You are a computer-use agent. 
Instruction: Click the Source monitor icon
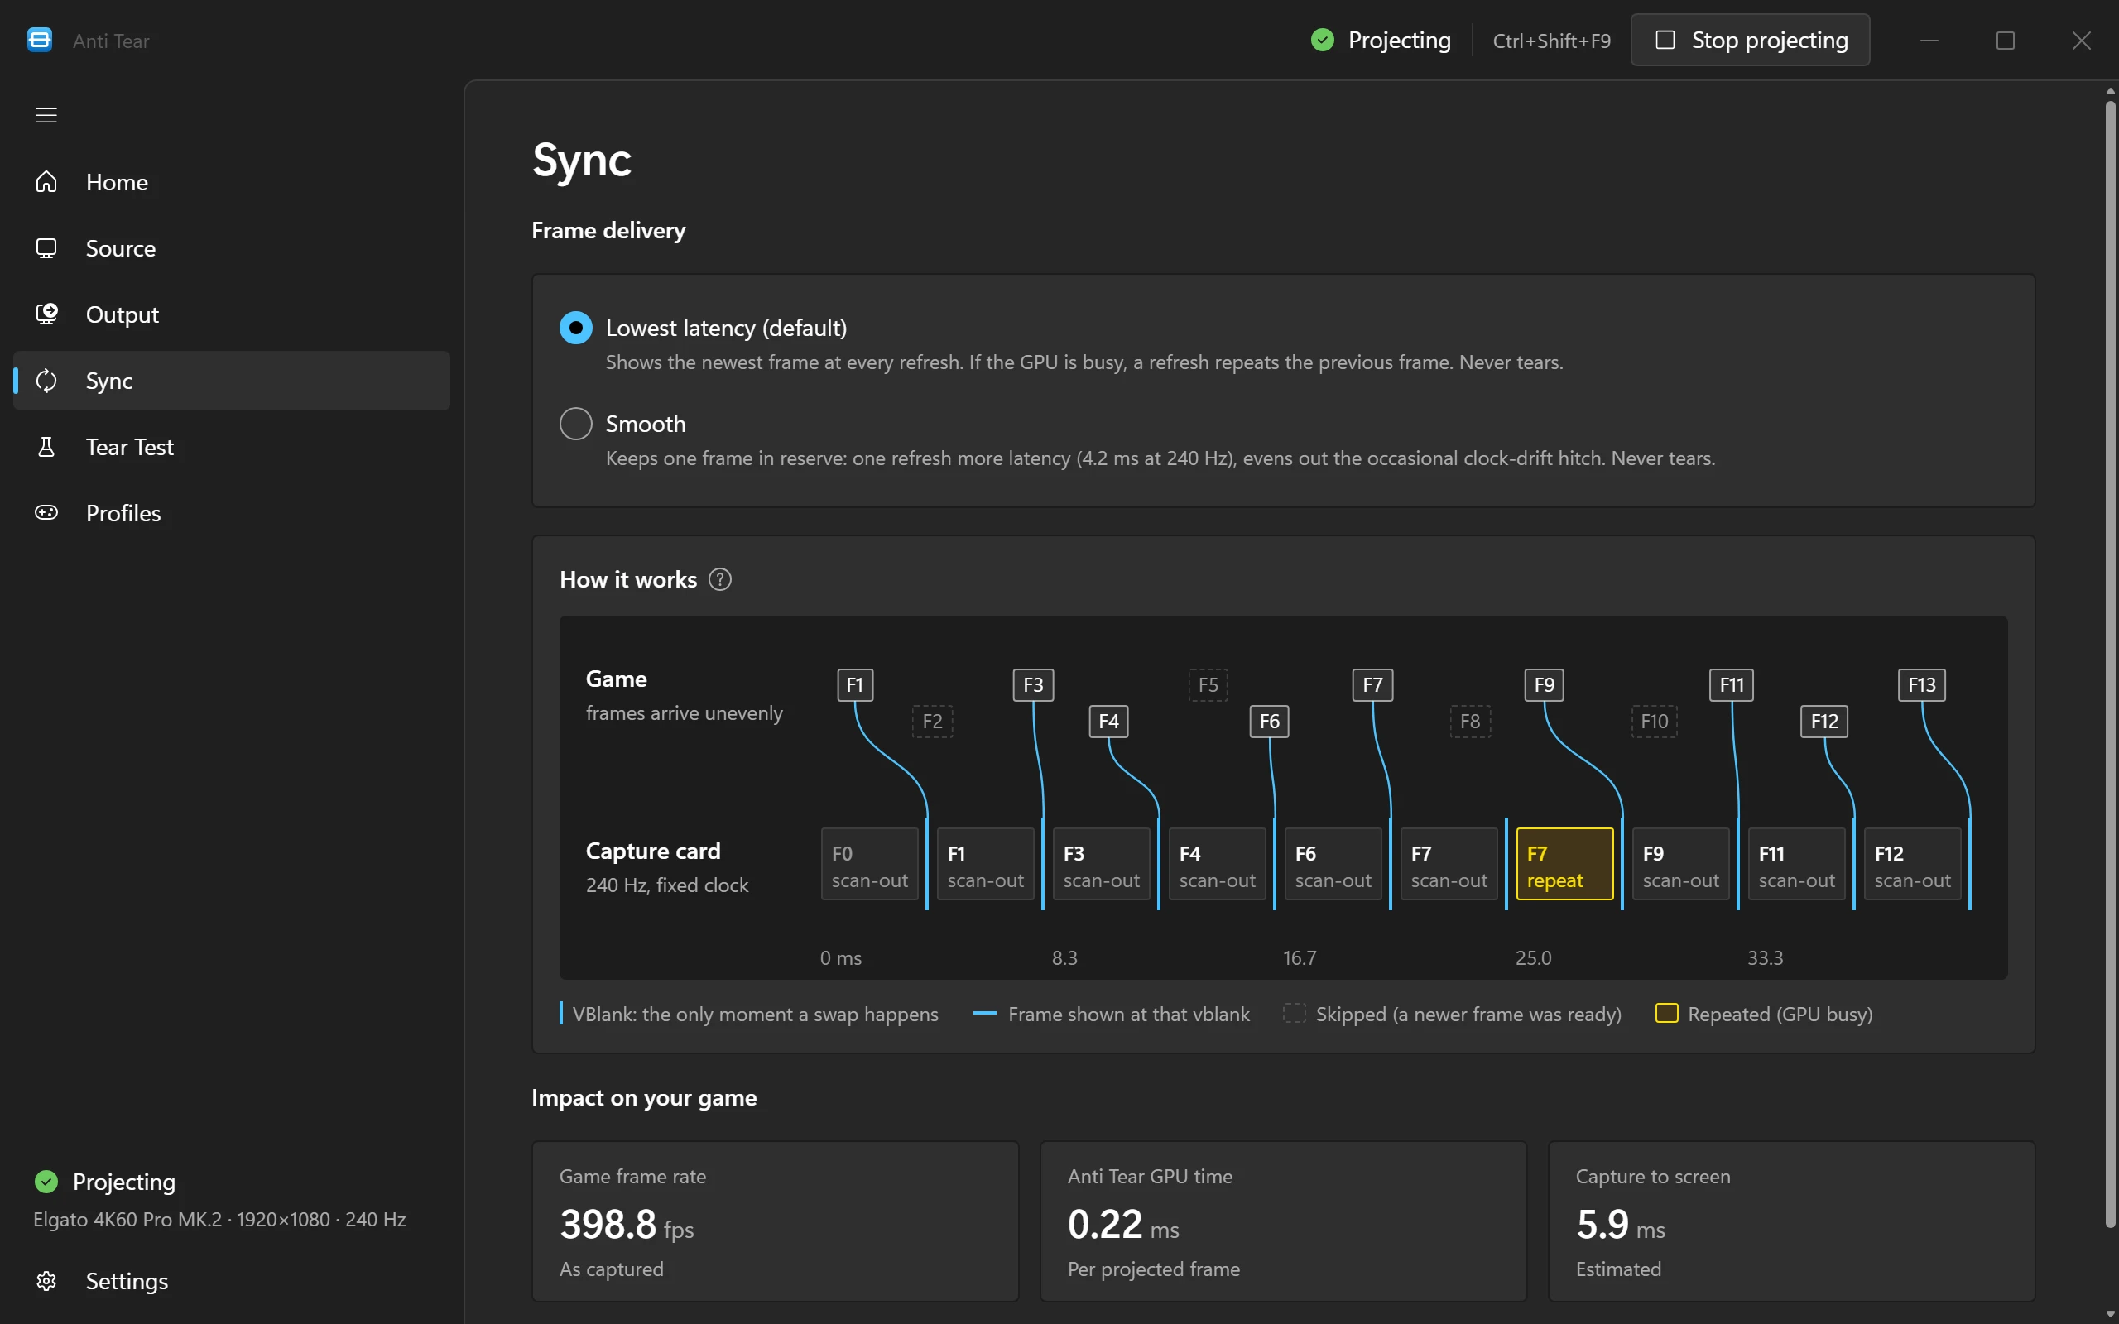[46, 247]
